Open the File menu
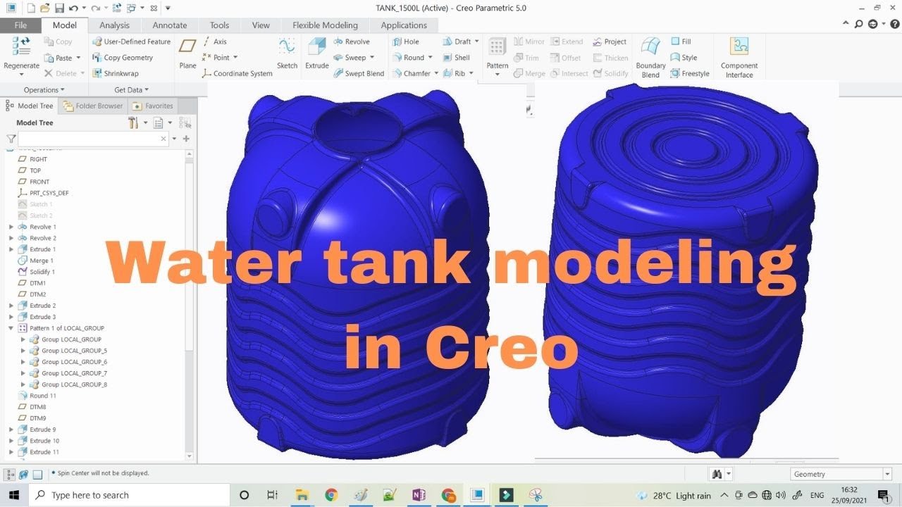 click(20, 25)
